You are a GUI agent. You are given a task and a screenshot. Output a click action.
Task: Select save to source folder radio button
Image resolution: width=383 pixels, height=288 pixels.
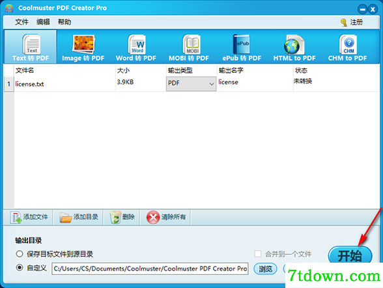(x=20, y=254)
